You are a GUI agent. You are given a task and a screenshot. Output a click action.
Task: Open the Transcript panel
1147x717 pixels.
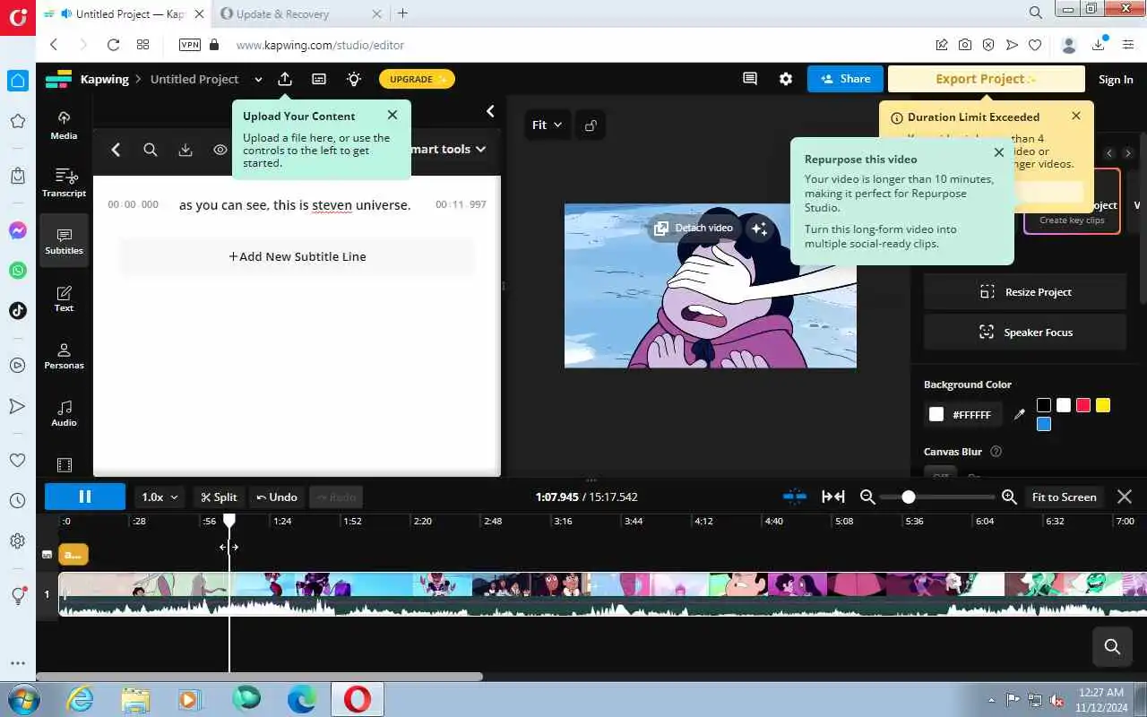click(64, 183)
